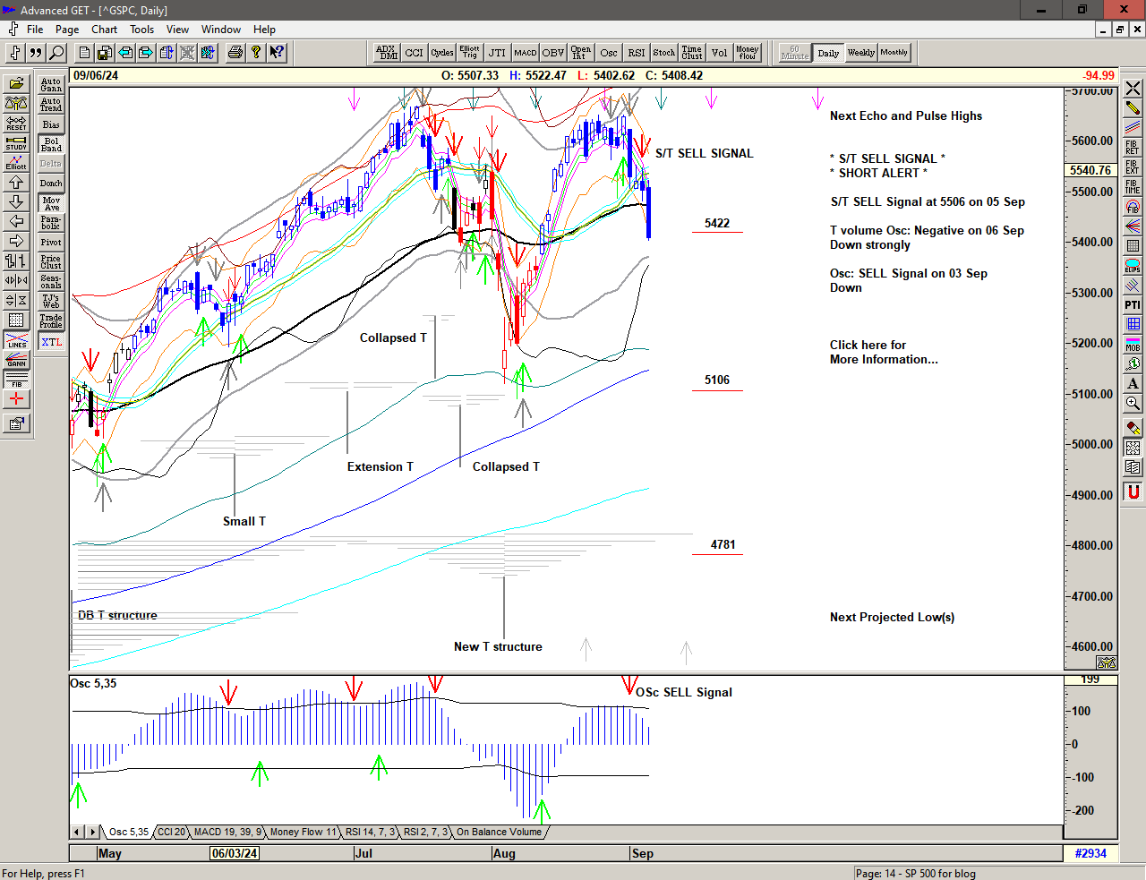
Task: Toggle the Moving Average study
Action: point(51,203)
